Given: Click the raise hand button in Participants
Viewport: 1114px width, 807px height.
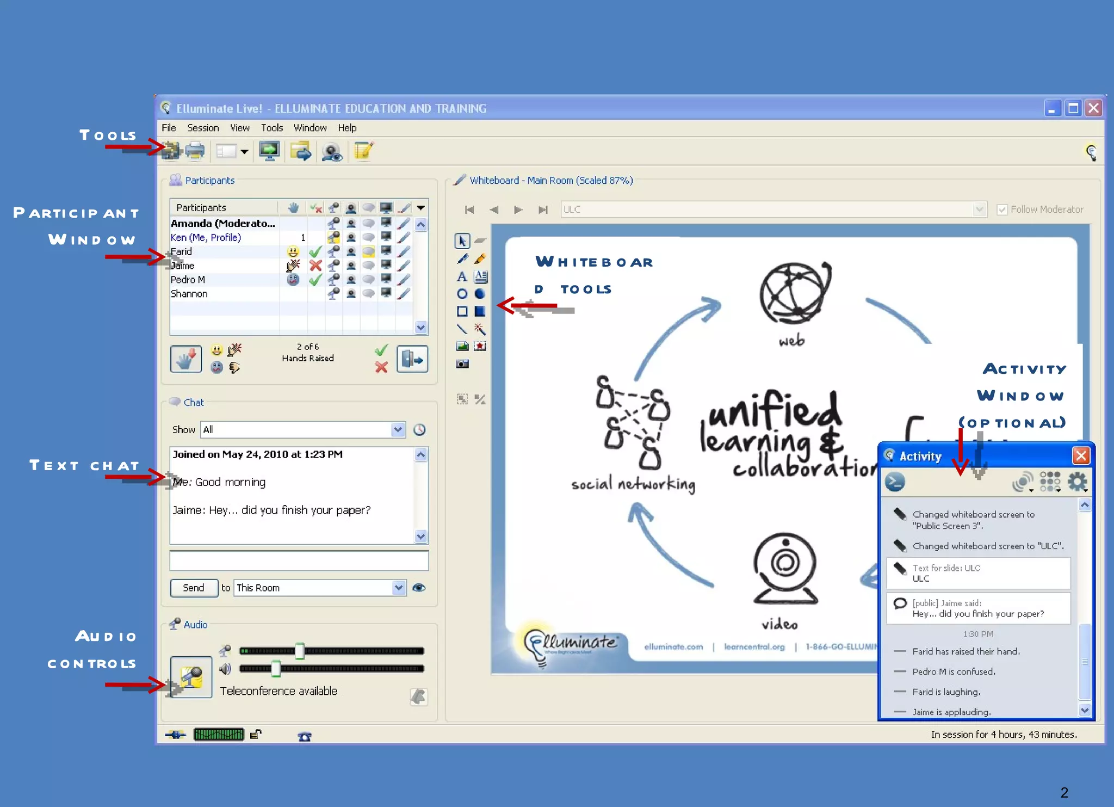Looking at the screenshot, I should (185, 359).
